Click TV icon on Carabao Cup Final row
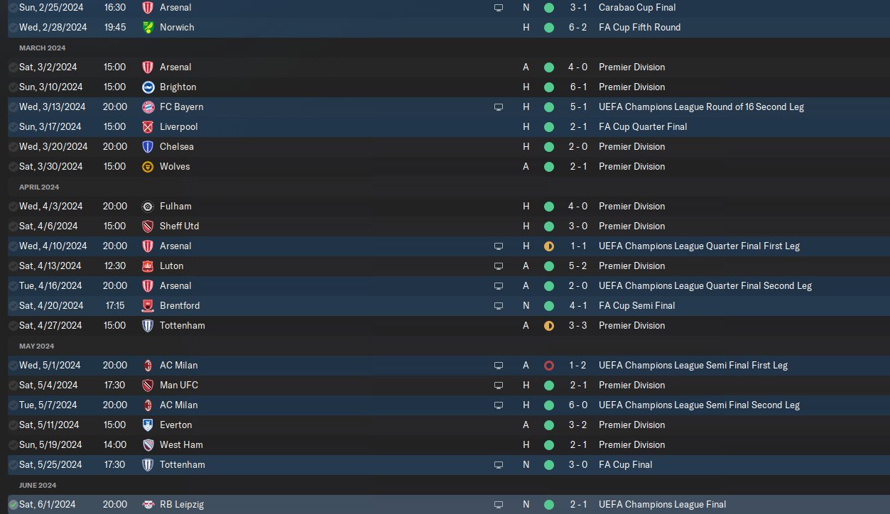The height and width of the screenshot is (514, 890). [499, 8]
